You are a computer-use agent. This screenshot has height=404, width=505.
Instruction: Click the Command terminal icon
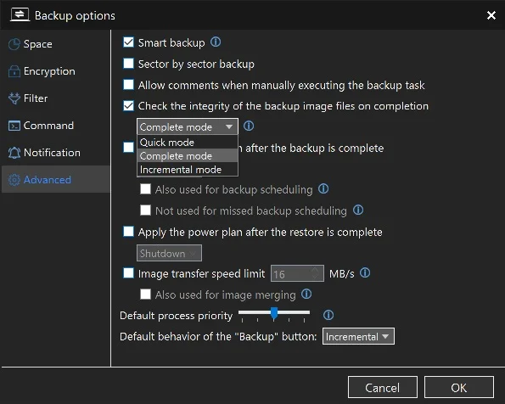(14, 126)
